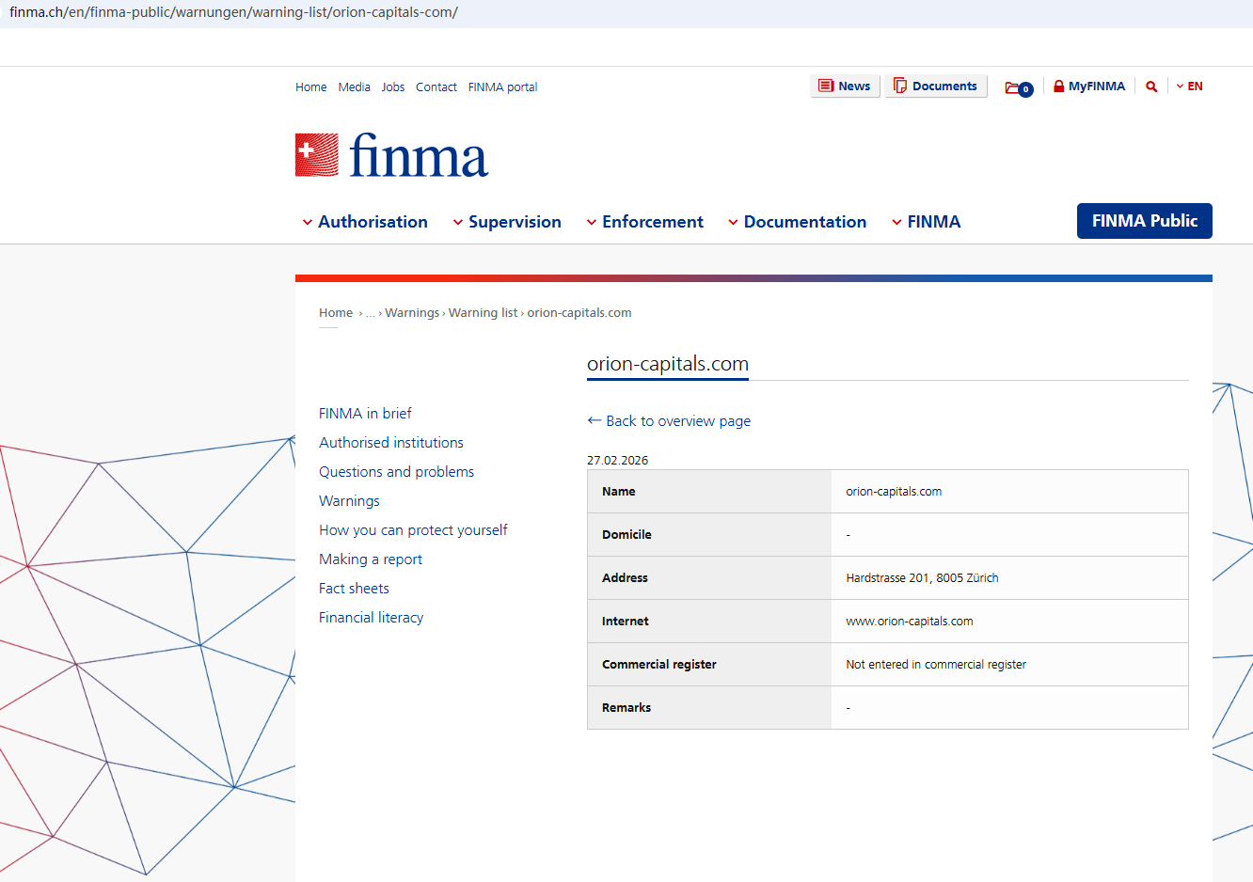The image size is (1253, 882).
Task: Open Financial literacy sidebar item
Action: (x=371, y=618)
